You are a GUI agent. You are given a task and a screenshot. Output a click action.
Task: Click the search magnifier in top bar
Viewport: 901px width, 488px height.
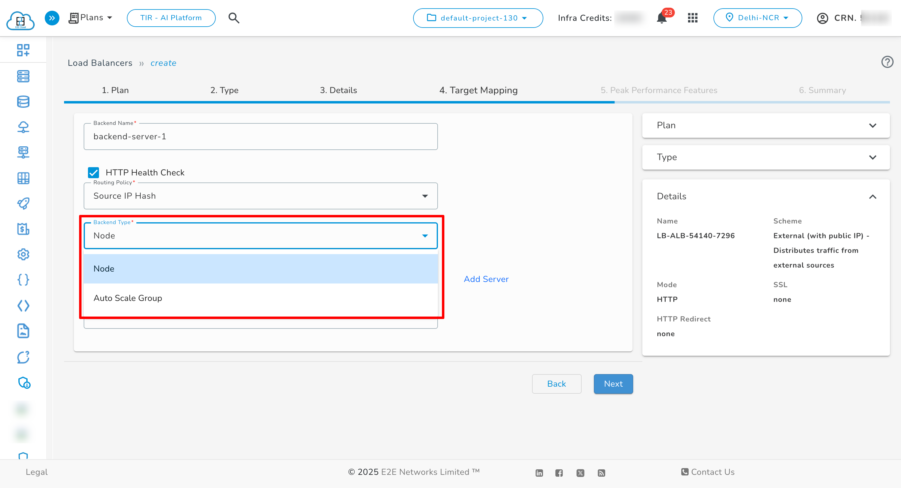point(234,18)
